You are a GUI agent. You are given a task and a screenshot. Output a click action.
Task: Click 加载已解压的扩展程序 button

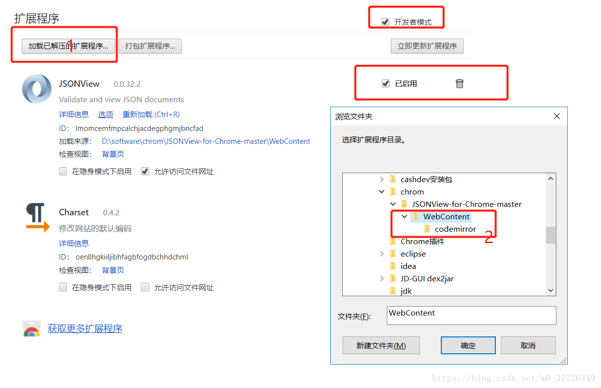[x=68, y=46]
